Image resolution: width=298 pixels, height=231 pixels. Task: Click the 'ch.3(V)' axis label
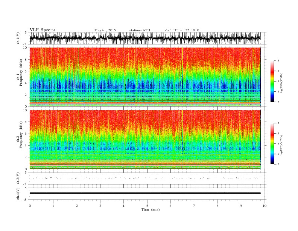18,179
